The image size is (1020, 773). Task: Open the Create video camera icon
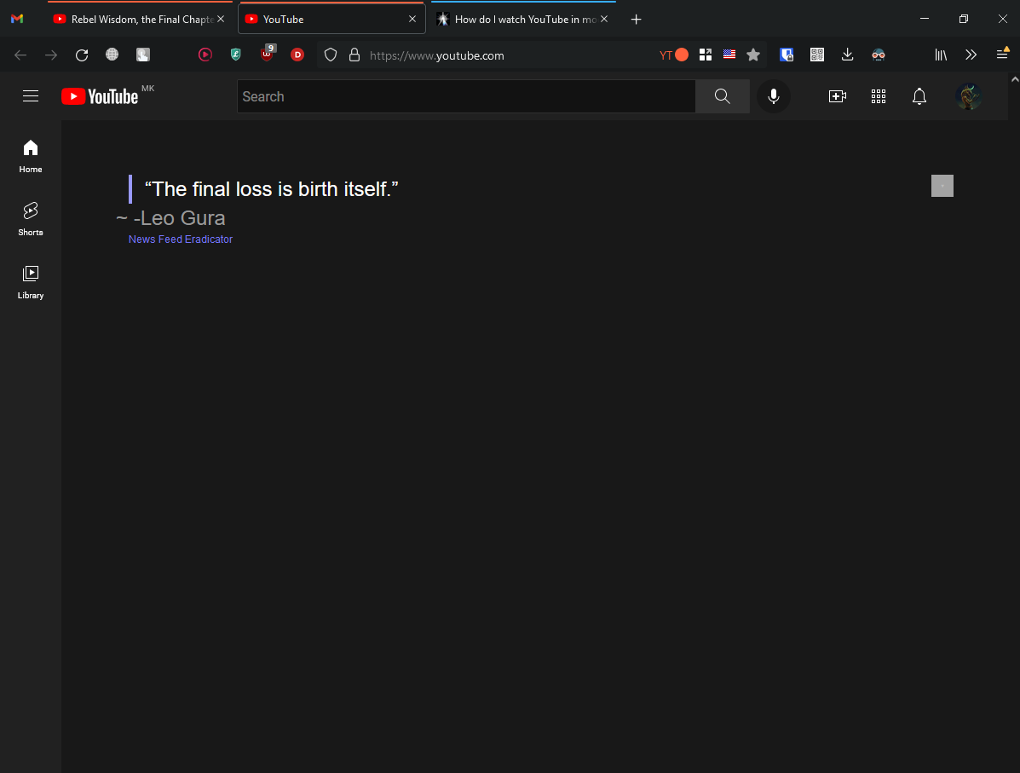click(837, 96)
